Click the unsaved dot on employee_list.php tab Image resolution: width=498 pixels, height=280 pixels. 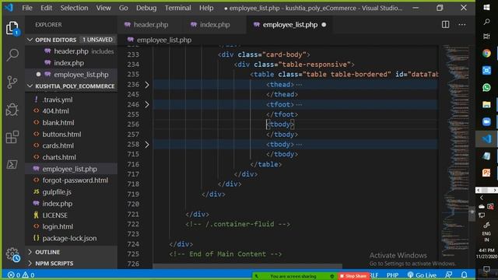(324, 25)
